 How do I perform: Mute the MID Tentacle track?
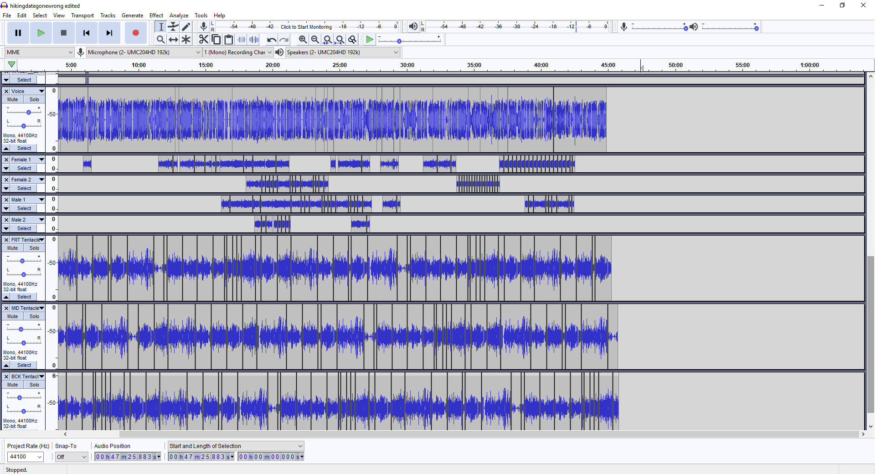click(13, 316)
